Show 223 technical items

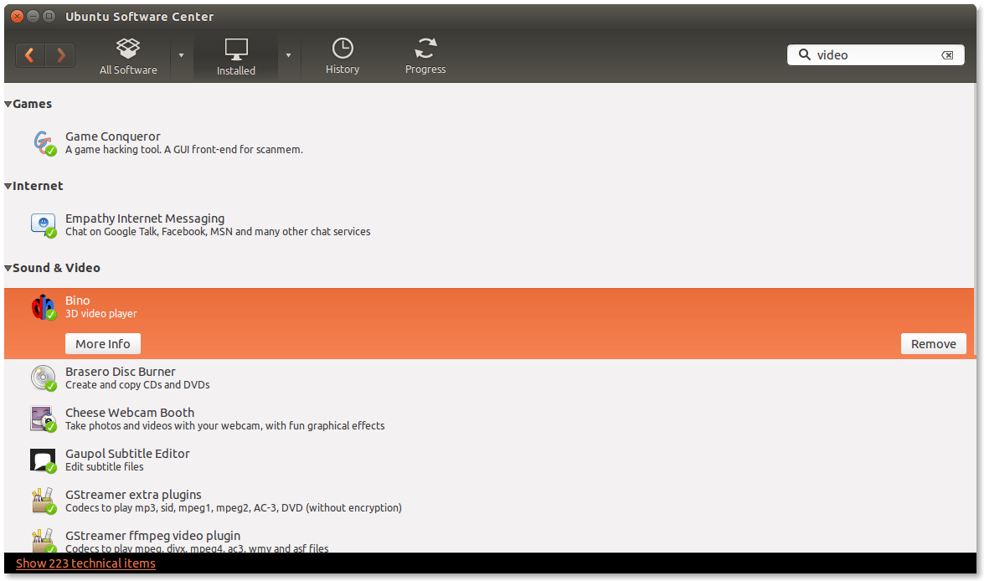click(86, 563)
